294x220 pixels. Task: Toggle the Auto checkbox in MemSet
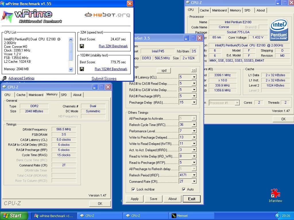click(184, 189)
